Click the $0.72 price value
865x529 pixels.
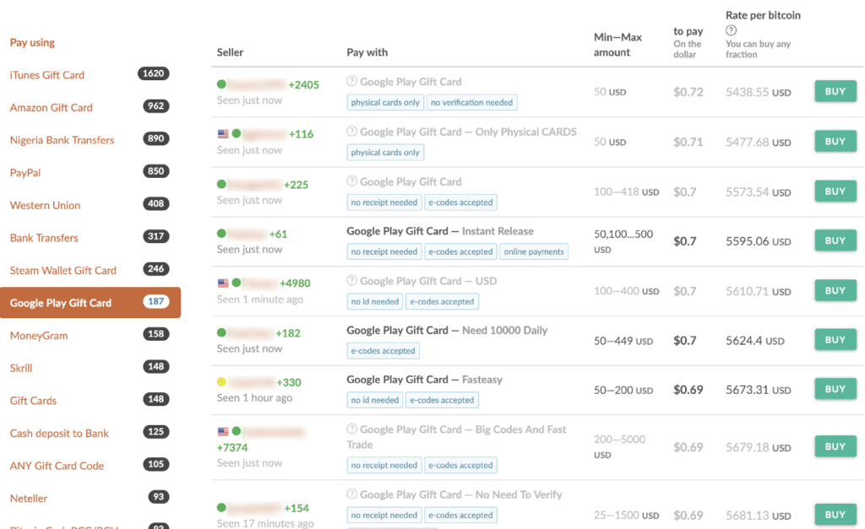click(688, 92)
